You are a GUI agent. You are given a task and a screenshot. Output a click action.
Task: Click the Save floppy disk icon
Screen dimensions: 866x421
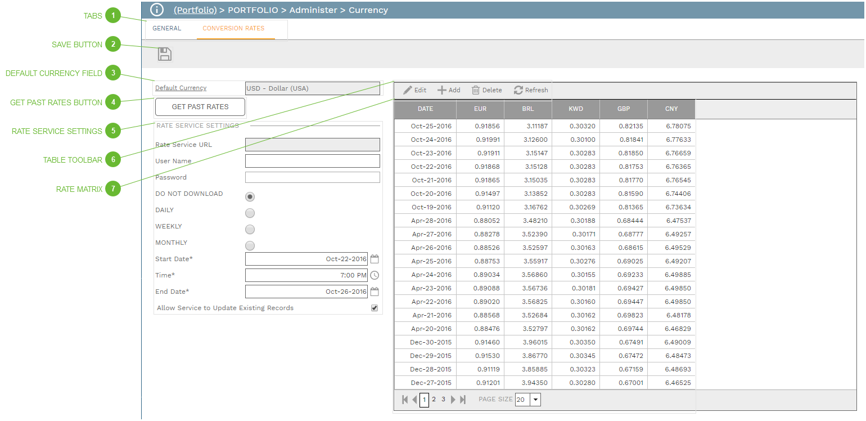click(165, 54)
